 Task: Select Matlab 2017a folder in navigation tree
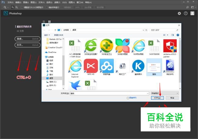click(55, 39)
